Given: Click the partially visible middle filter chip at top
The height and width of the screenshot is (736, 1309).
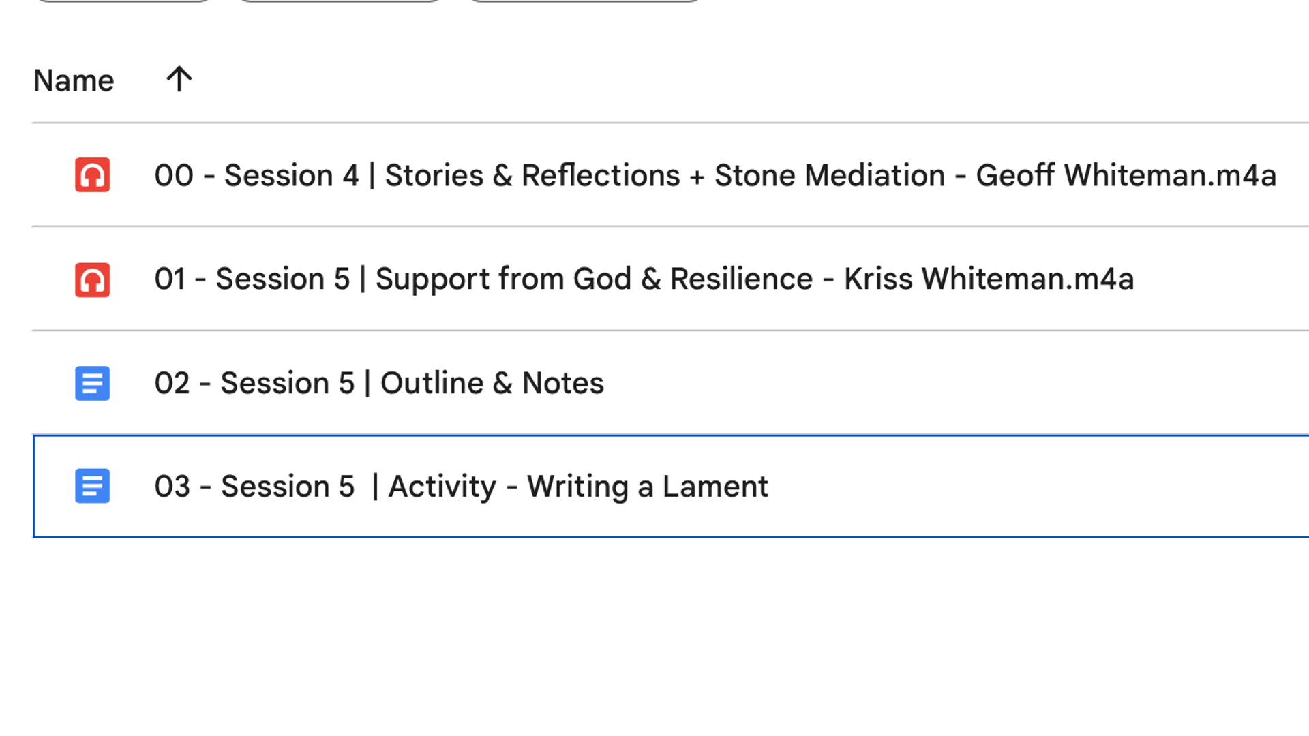Looking at the screenshot, I should pos(340,1).
